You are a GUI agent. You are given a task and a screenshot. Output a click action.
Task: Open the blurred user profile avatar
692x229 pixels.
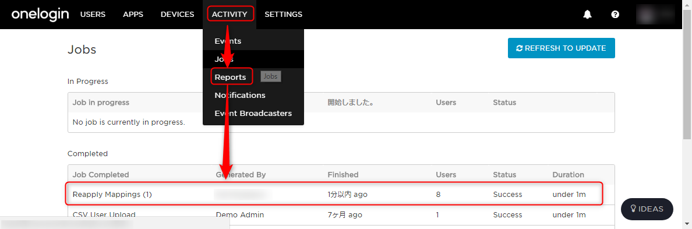click(x=655, y=15)
